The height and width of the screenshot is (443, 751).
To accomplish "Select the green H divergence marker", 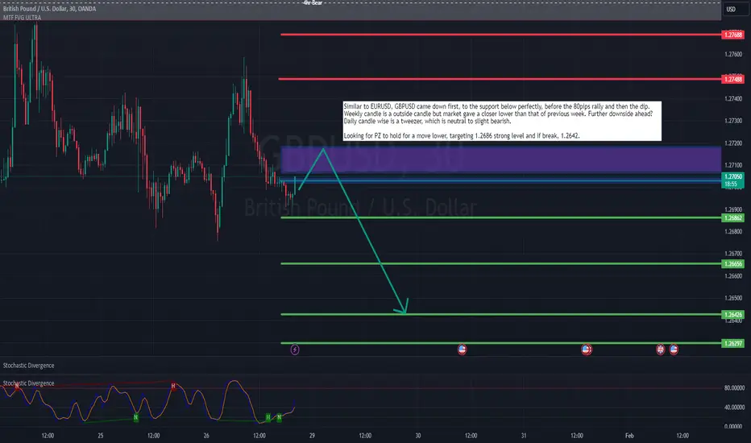I will (268, 417).
